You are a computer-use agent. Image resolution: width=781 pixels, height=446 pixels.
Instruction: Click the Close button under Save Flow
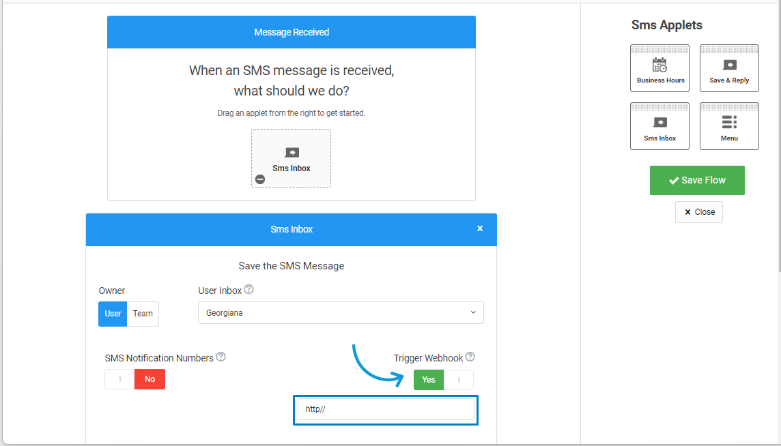tap(698, 212)
